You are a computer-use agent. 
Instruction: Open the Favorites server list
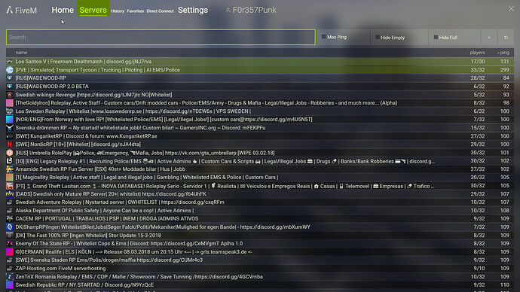[x=136, y=11]
